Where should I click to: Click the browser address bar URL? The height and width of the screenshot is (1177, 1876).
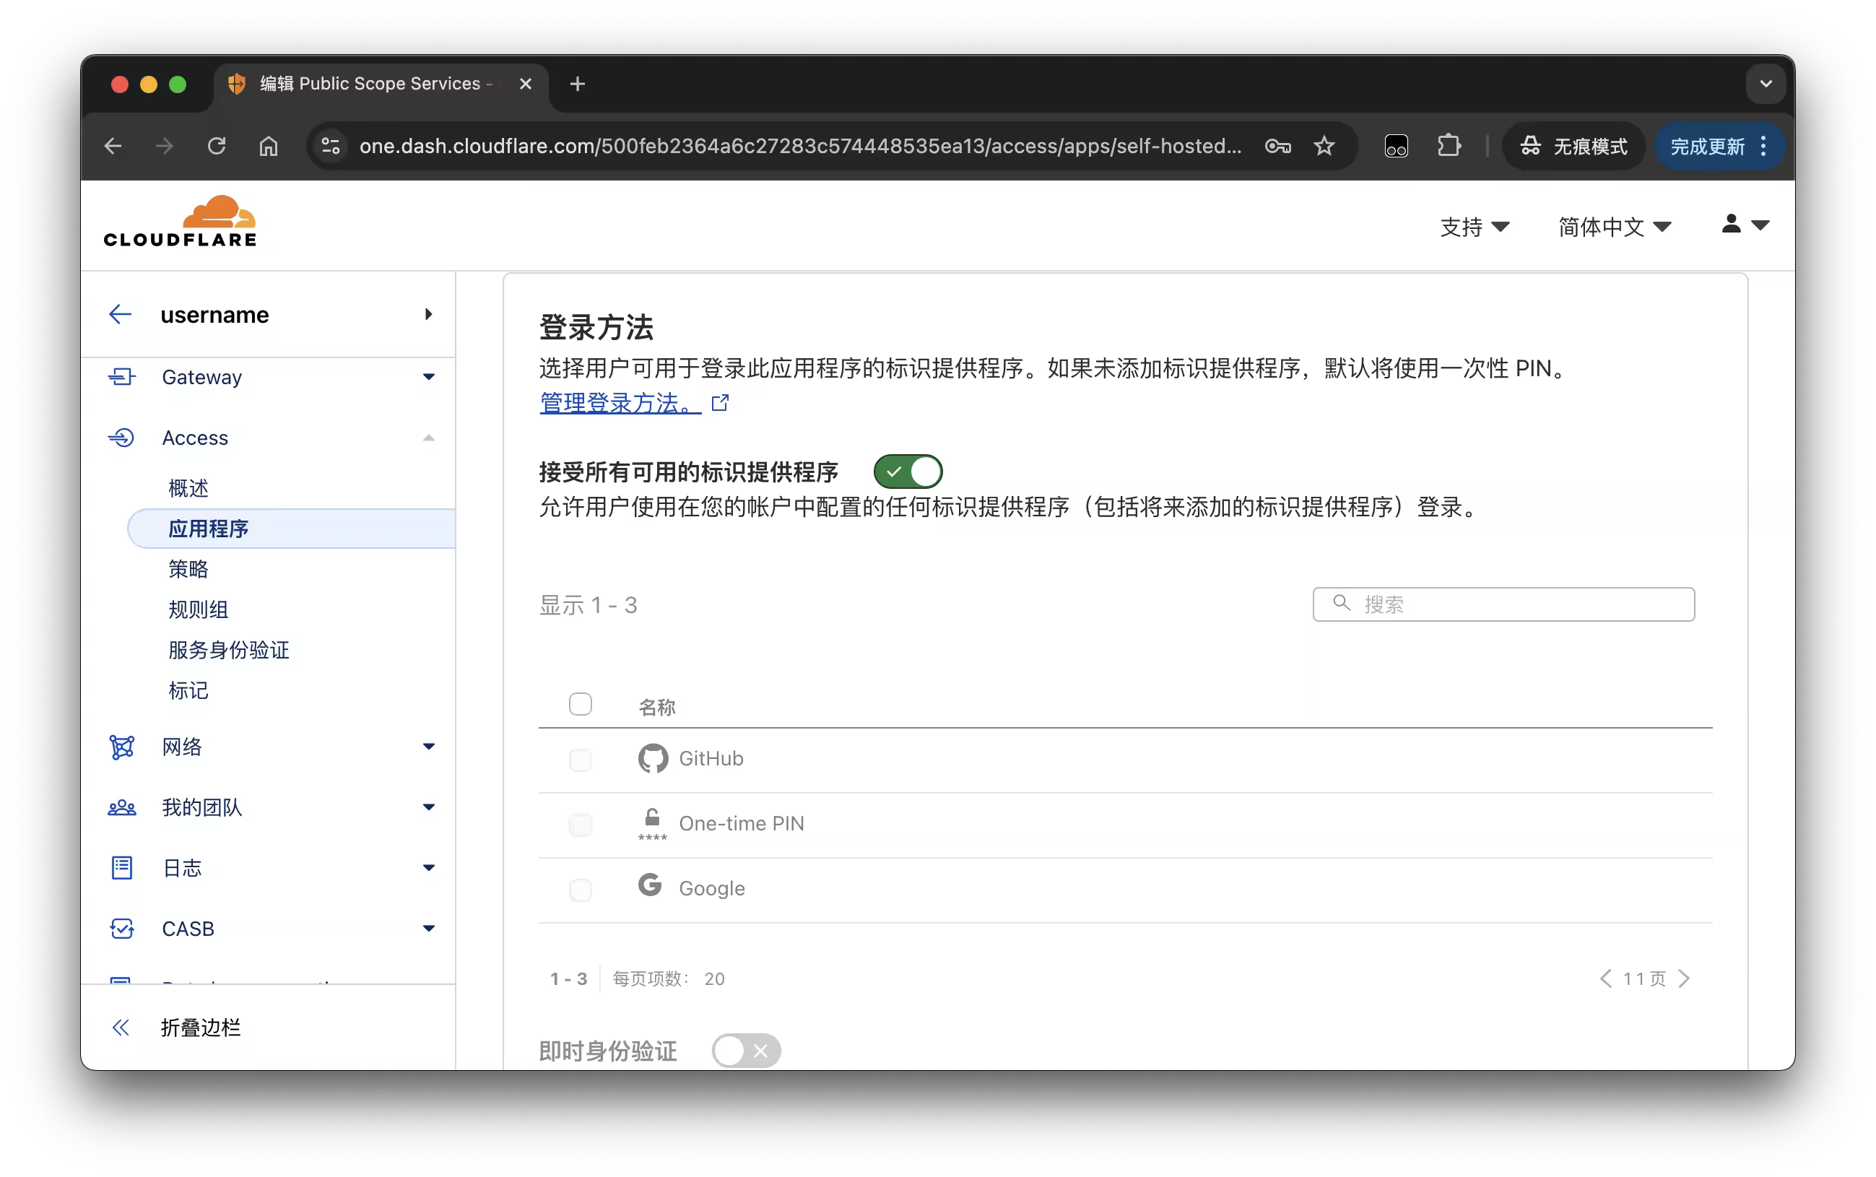(800, 146)
